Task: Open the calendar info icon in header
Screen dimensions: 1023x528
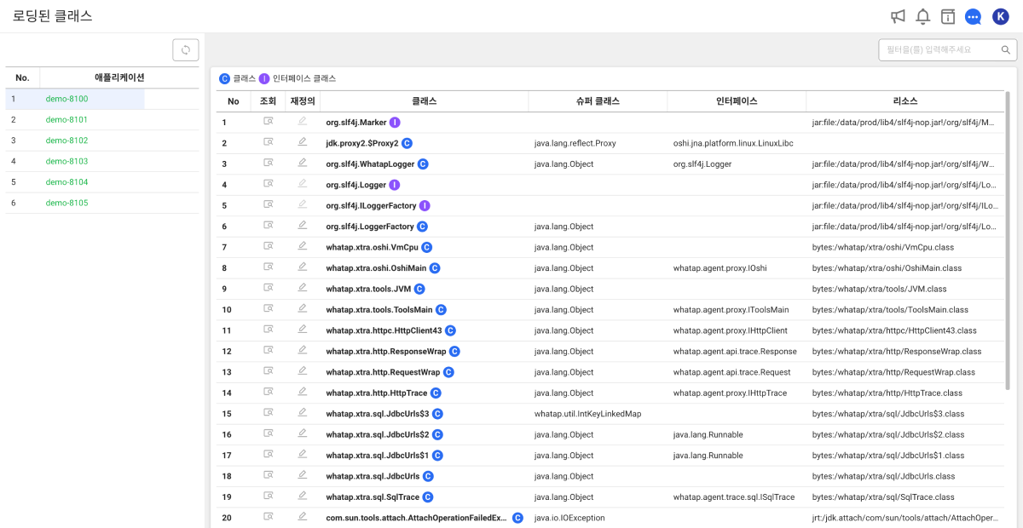Action: [948, 16]
